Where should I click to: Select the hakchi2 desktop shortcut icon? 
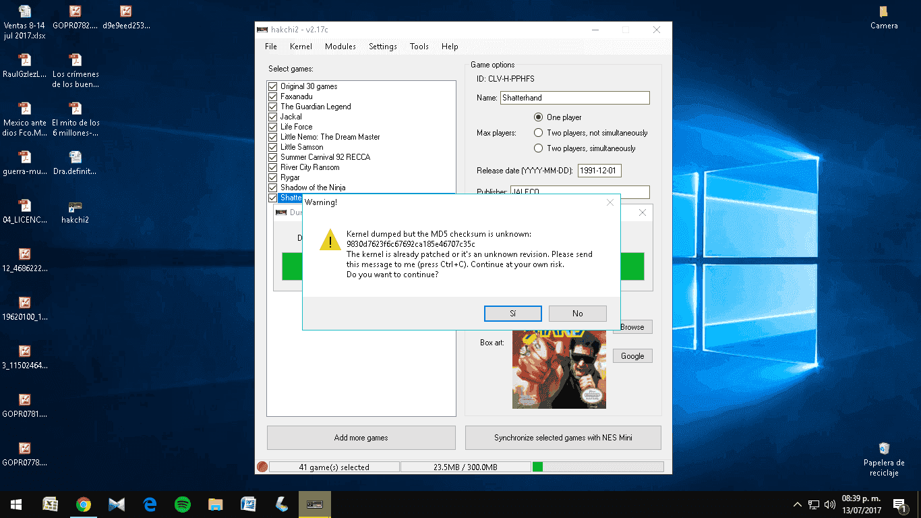point(76,211)
